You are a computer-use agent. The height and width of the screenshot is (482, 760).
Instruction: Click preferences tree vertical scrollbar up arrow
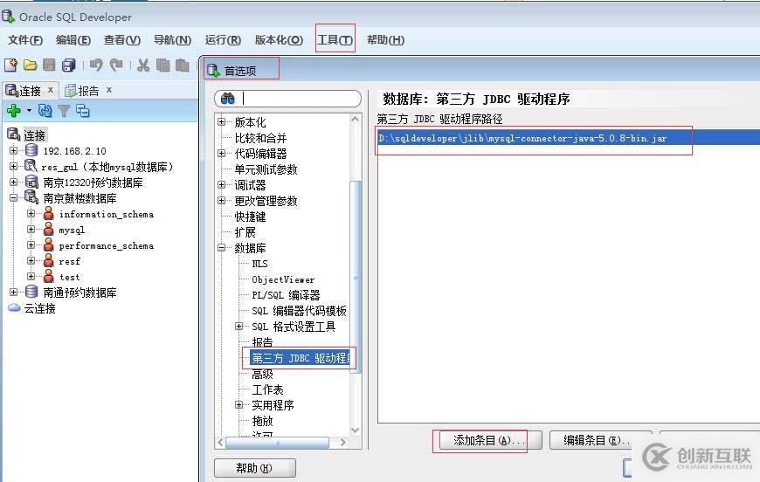pos(356,119)
